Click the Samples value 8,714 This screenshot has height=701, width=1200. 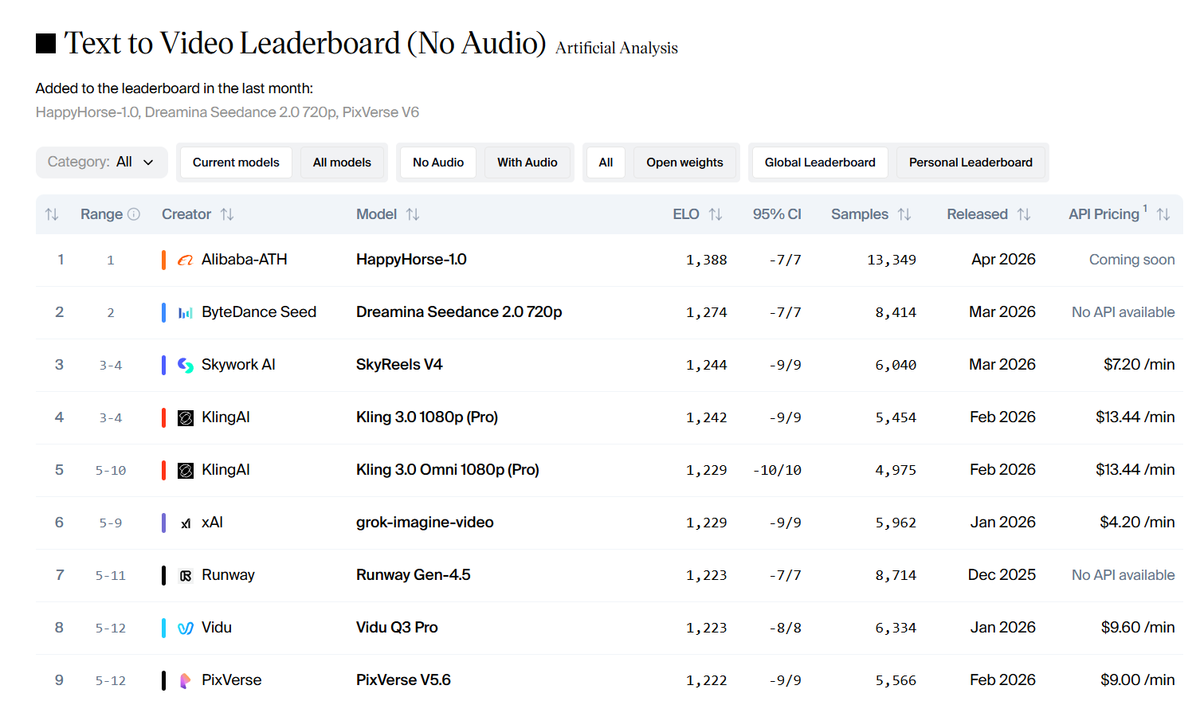pos(896,575)
